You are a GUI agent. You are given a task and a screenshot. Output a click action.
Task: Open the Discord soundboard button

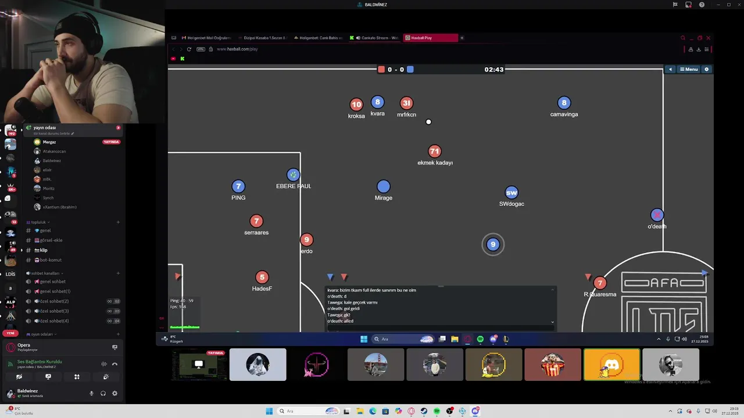[106, 377]
